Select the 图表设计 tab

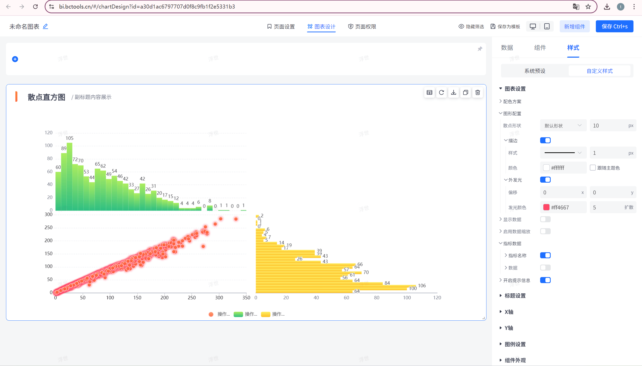[x=321, y=26]
